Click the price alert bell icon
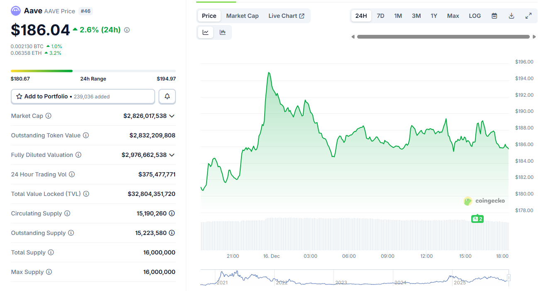Viewport: 548px width, 291px height. tap(167, 96)
